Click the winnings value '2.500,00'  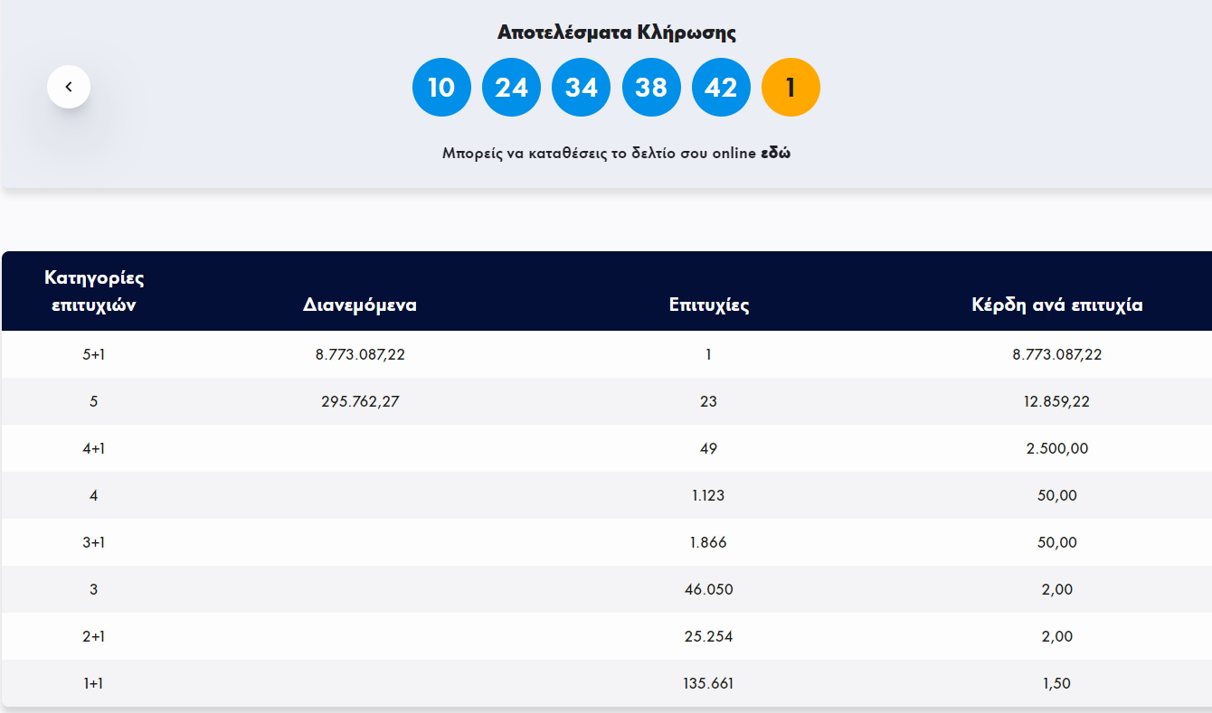pos(1056,449)
